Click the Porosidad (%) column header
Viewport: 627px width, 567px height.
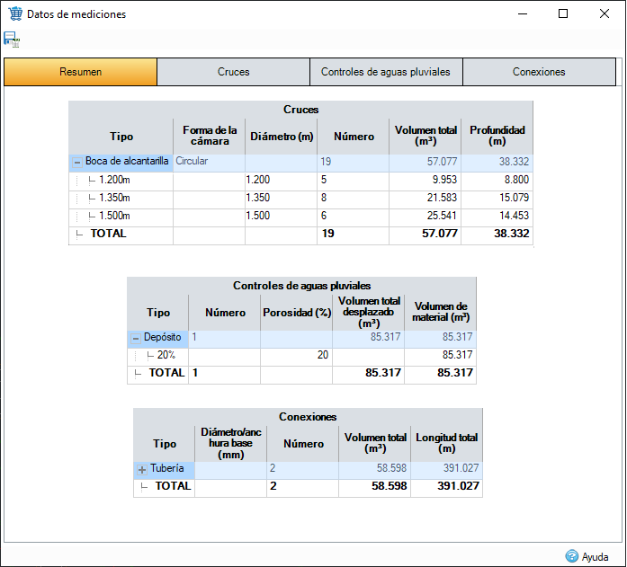[297, 313]
